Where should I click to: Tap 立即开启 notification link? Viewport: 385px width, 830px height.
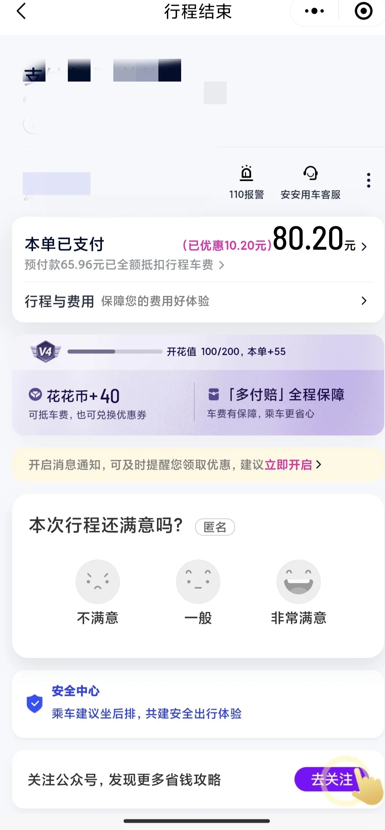tap(288, 465)
